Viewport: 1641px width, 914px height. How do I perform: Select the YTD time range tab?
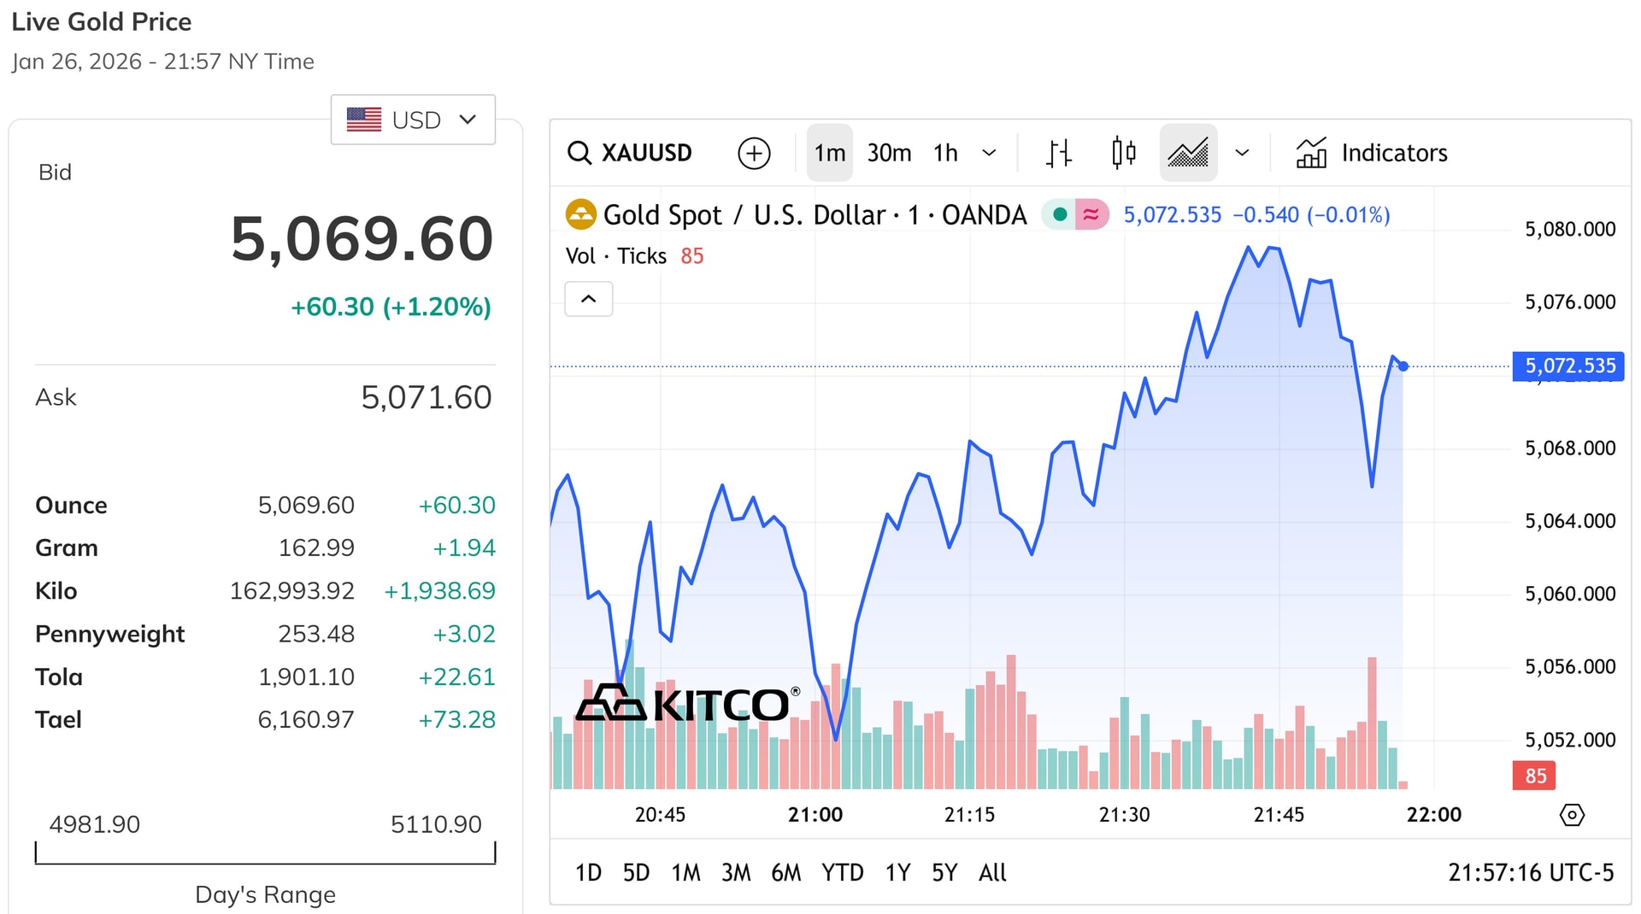pyautogui.click(x=843, y=873)
